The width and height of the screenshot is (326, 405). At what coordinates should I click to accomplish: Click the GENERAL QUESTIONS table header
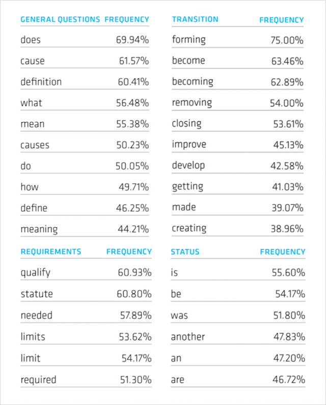pyautogui.click(x=60, y=20)
